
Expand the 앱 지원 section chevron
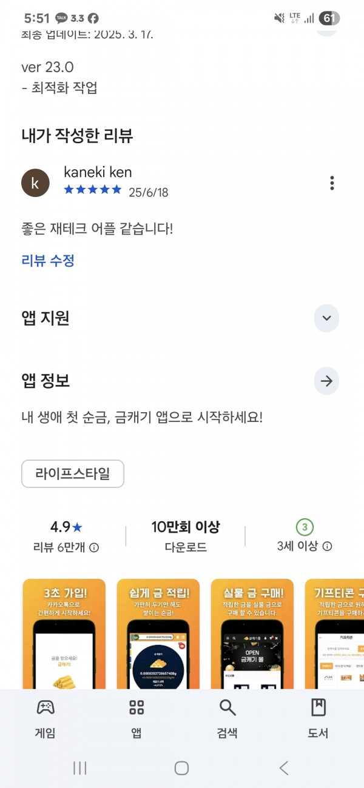pyautogui.click(x=326, y=318)
